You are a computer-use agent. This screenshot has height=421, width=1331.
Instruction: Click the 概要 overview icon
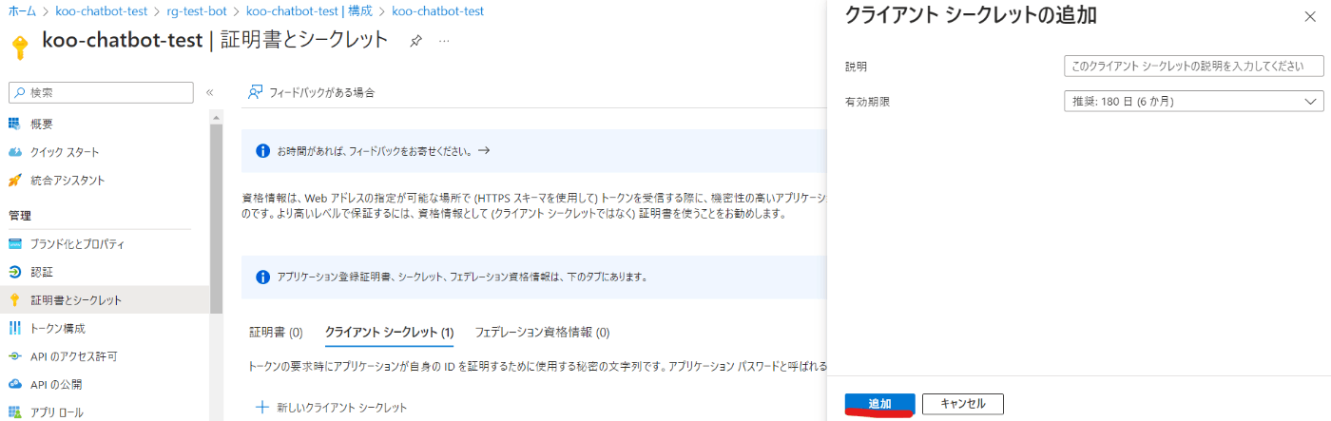pyautogui.click(x=14, y=124)
